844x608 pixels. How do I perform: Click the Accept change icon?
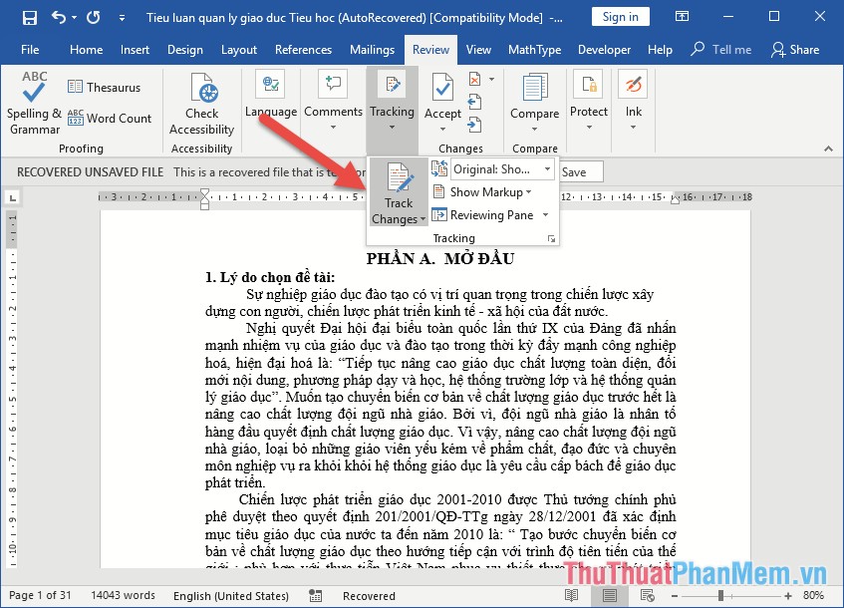442,90
